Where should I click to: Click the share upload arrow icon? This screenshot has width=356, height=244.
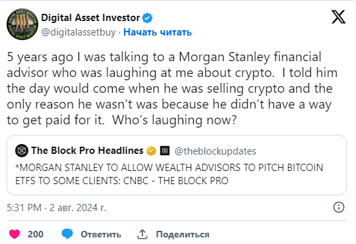pyautogui.click(x=142, y=234)
